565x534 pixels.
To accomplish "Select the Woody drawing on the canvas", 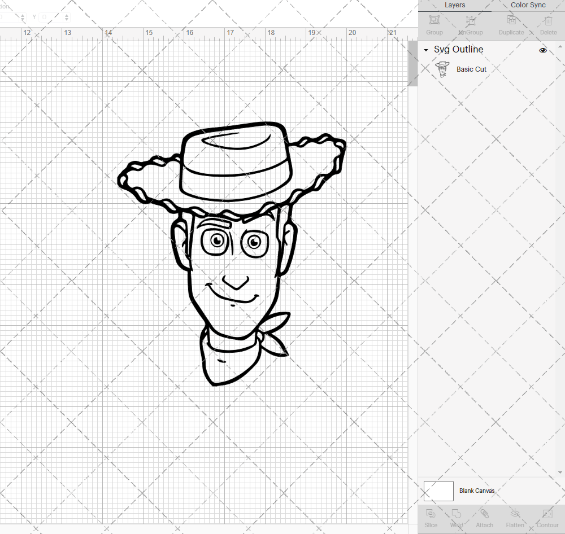I will point(232,253).
